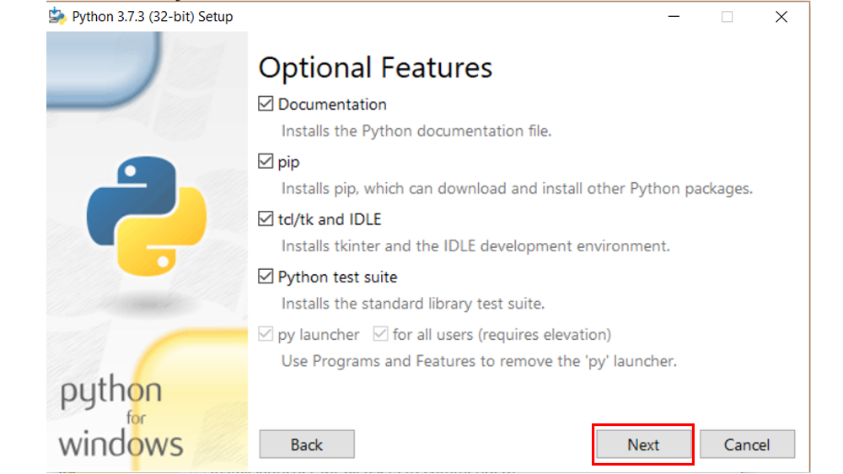Click the Python 3.7.3 (32-bit) Setup title text
Screen dimensions: 843x474
(153, 16)
